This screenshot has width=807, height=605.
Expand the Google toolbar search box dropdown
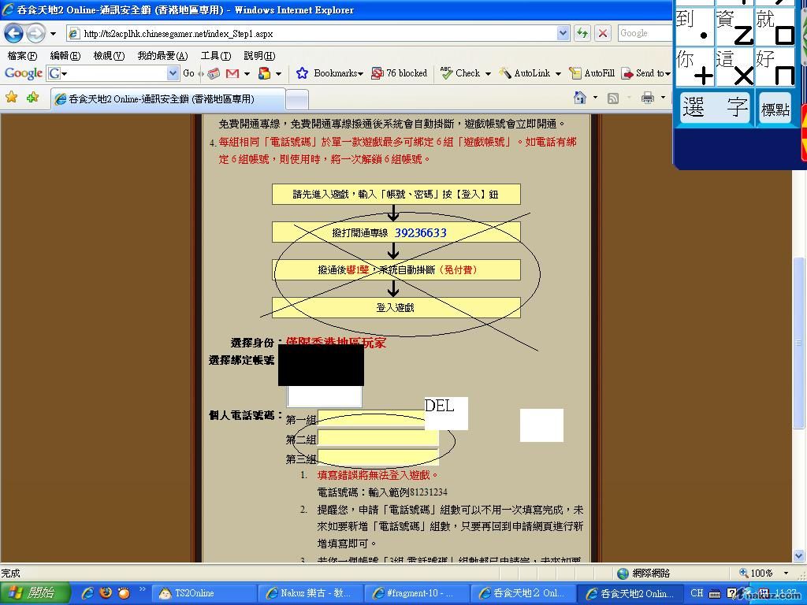coord(173,73)
